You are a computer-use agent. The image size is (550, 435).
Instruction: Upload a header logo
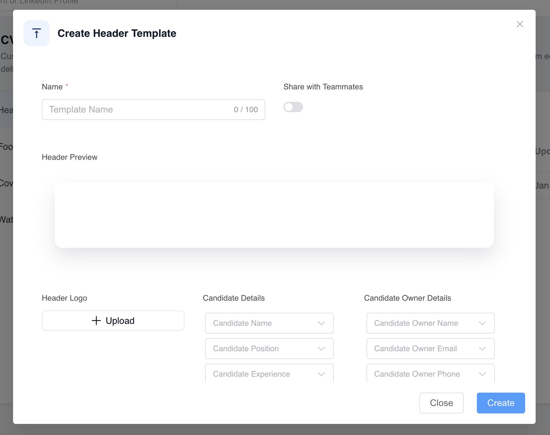click(113, 321)
